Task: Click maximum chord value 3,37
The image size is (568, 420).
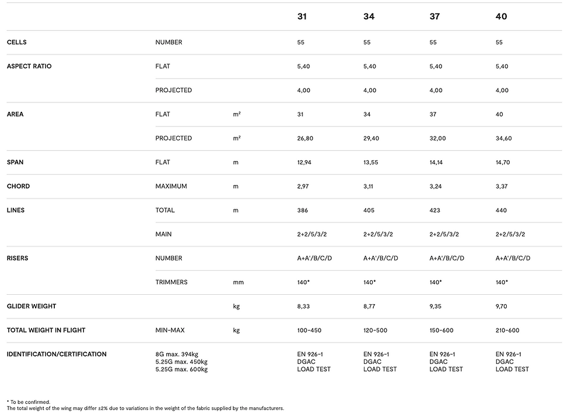Action: coord(502,186)
